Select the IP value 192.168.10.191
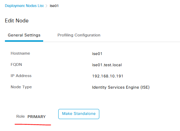180x131 pixels. [108, 76]
